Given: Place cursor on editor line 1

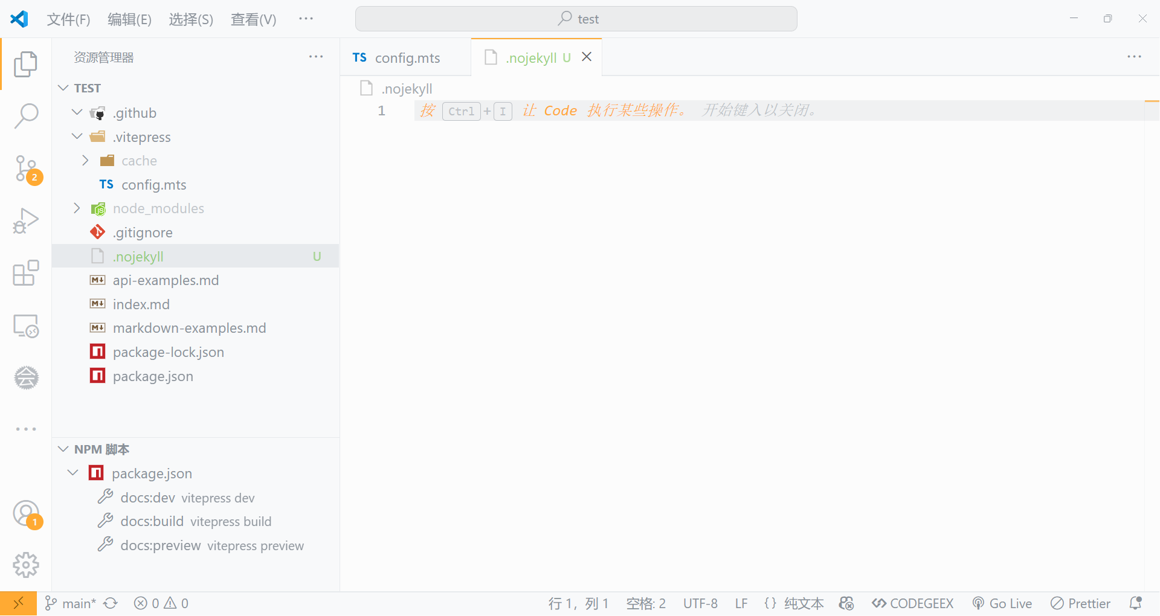Looking at the screenshot, I should pos(779,111).
